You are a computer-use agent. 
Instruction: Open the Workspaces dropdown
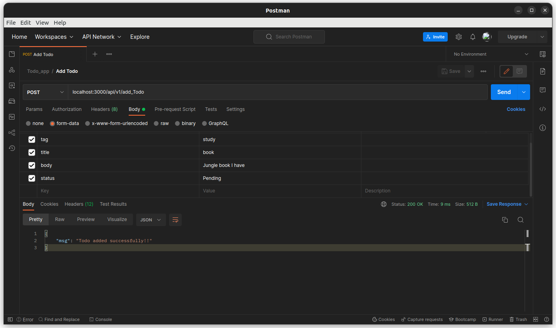click(x=54, y=37)
